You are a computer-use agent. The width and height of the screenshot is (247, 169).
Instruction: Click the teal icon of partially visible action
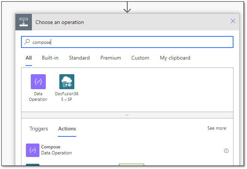pyautogui.click(x=33, y=165)
